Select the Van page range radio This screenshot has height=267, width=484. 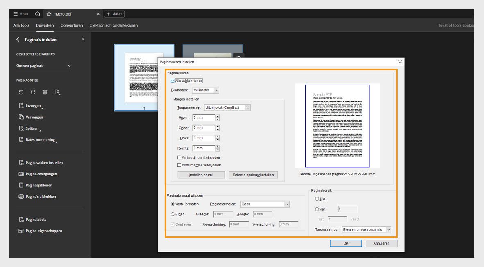(317, 209)
